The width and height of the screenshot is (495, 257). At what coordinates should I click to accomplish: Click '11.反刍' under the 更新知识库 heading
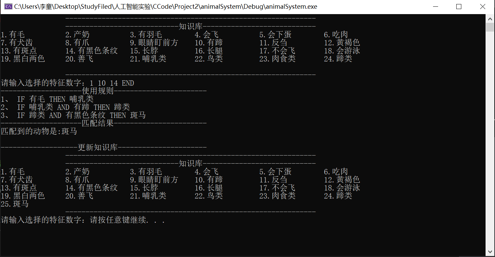273,180
